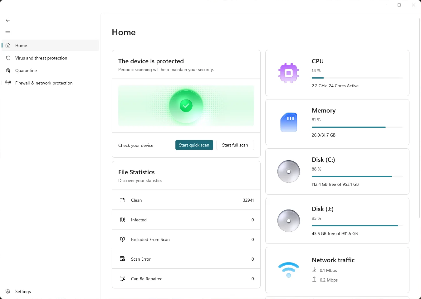Click the blue Memory card icon
Screen dimensions: 421x299
pyautogui.click(x=289, y=122)
